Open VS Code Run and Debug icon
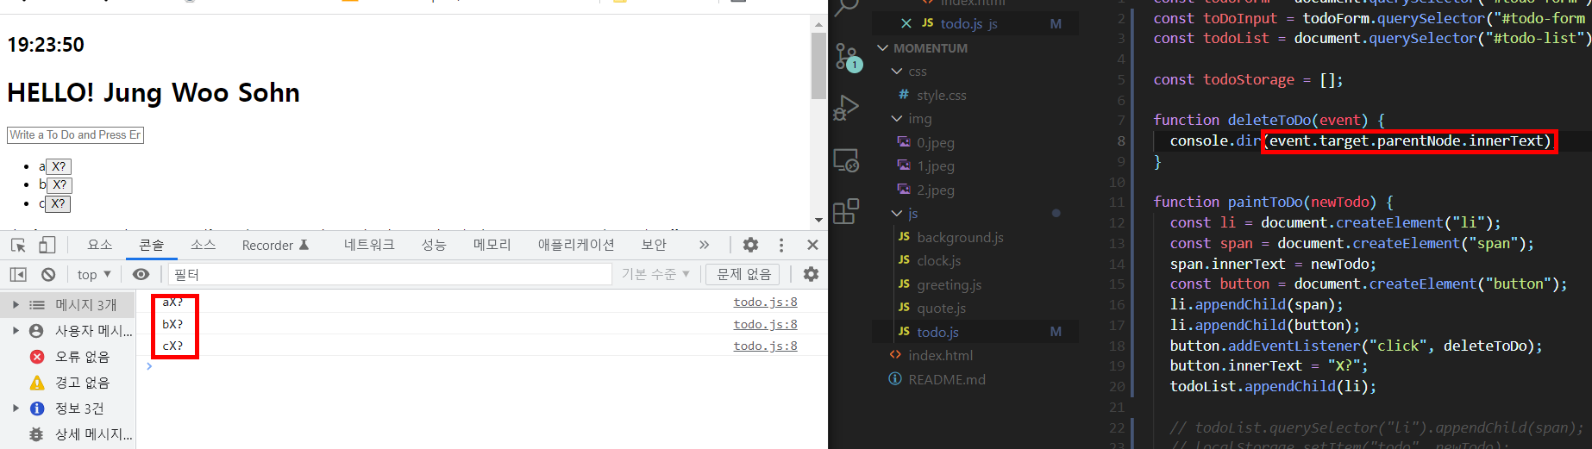Image resolution: width=1592 pixels, height=449 pixels. [847, 108]
